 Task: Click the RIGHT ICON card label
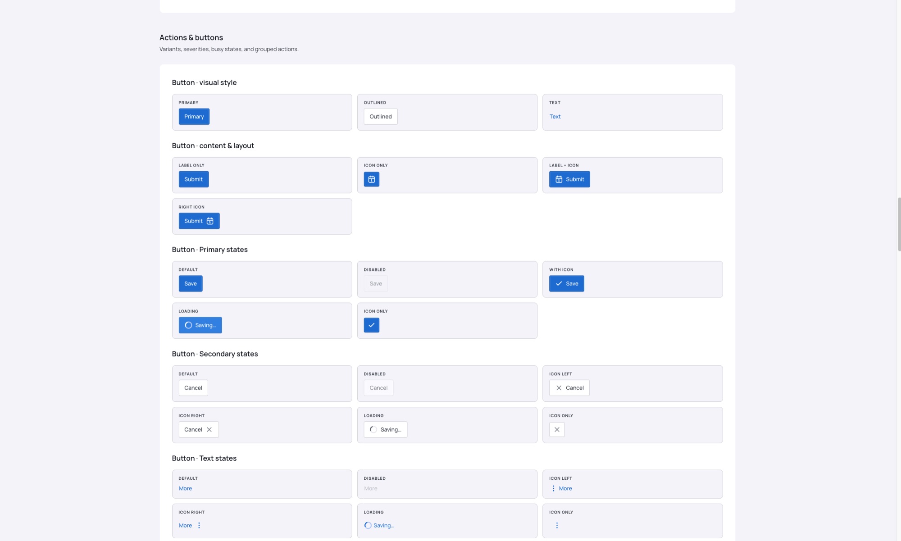191,207
